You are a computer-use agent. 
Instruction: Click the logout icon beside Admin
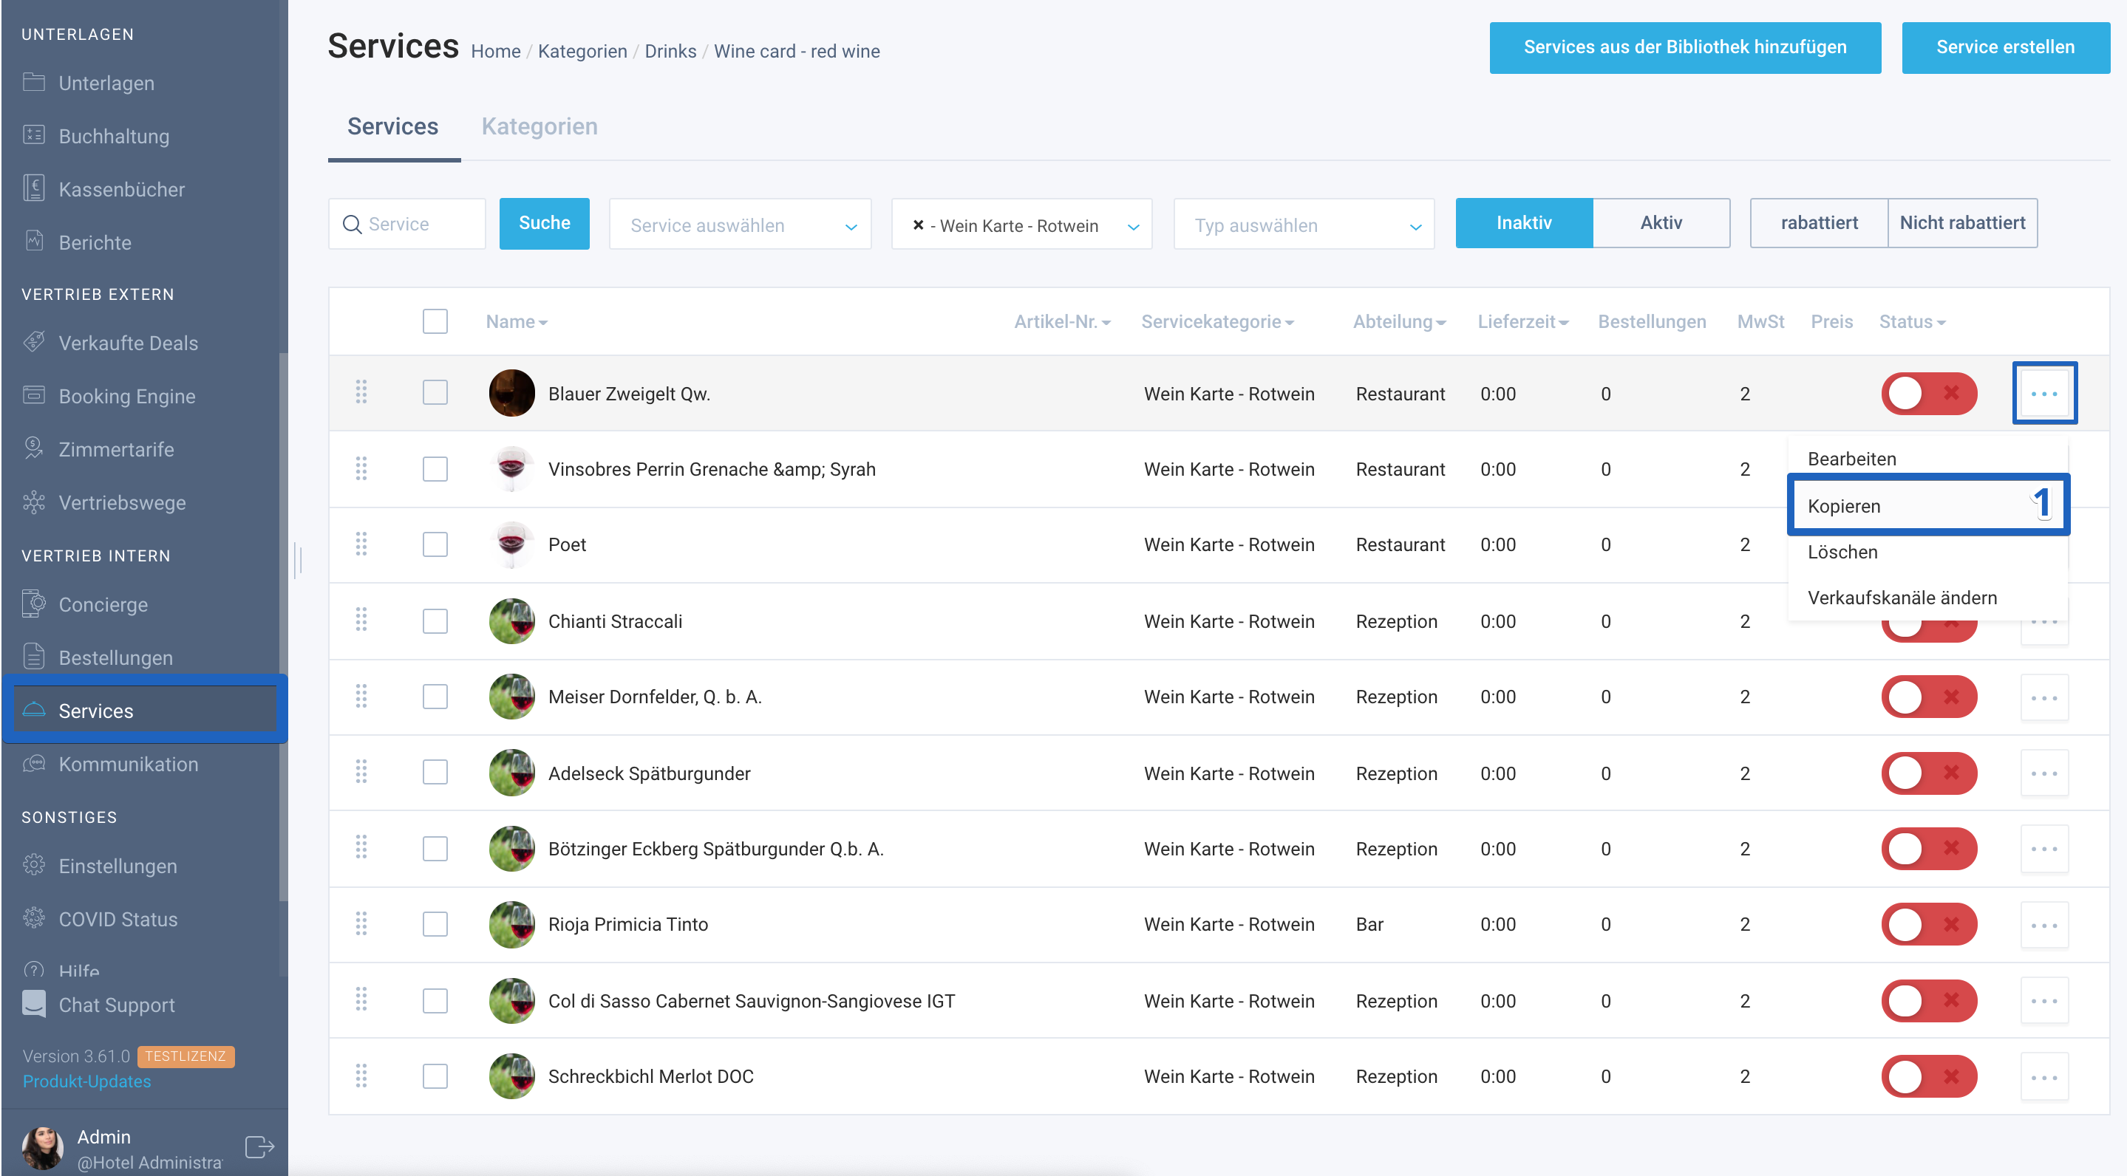tap(260, 1147)
